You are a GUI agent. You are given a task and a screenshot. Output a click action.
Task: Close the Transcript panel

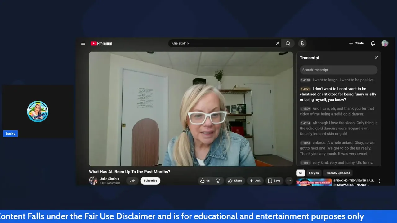click(x=376, y=58)
